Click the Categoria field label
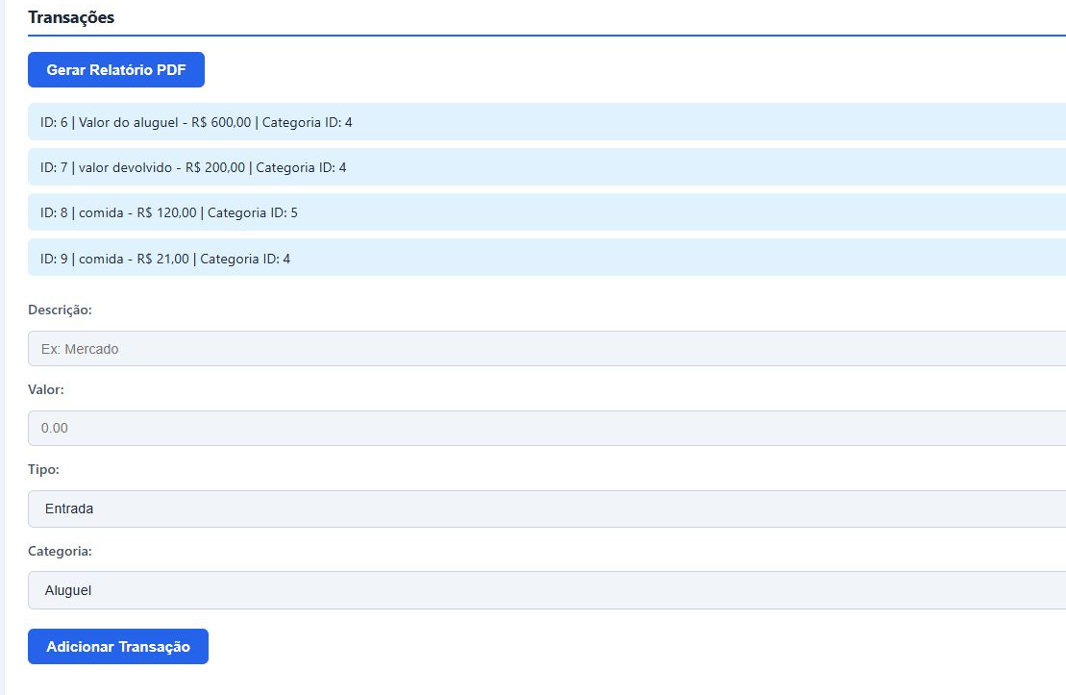1066x695 pixels. coord(60,552)
